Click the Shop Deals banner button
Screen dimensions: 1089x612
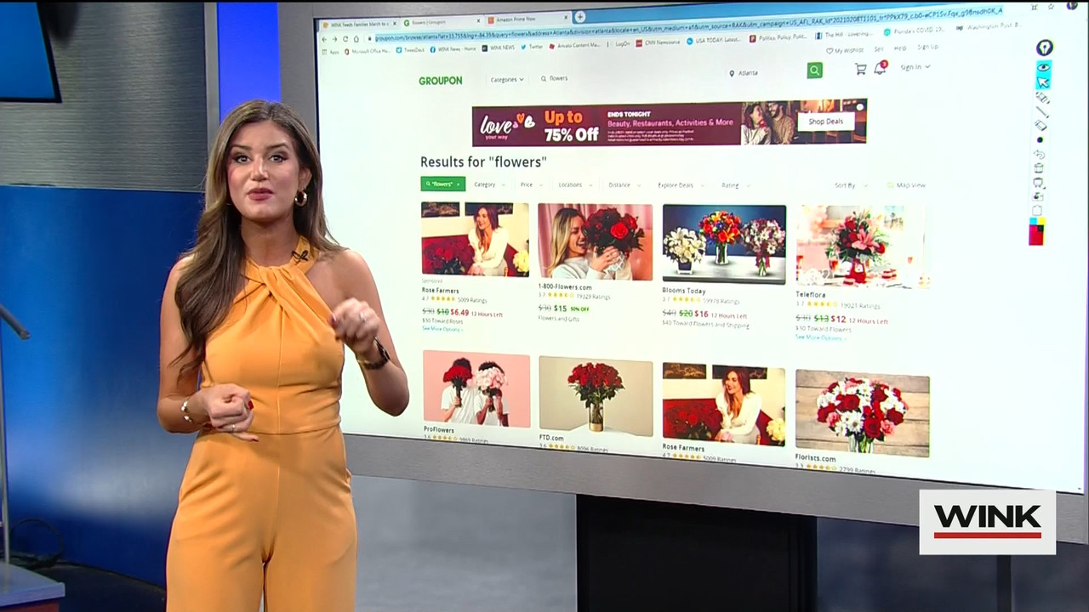click(825, 122)
